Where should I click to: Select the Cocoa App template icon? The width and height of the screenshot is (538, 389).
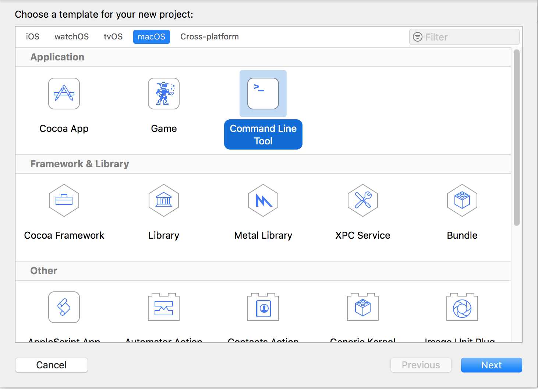point(64,94)
